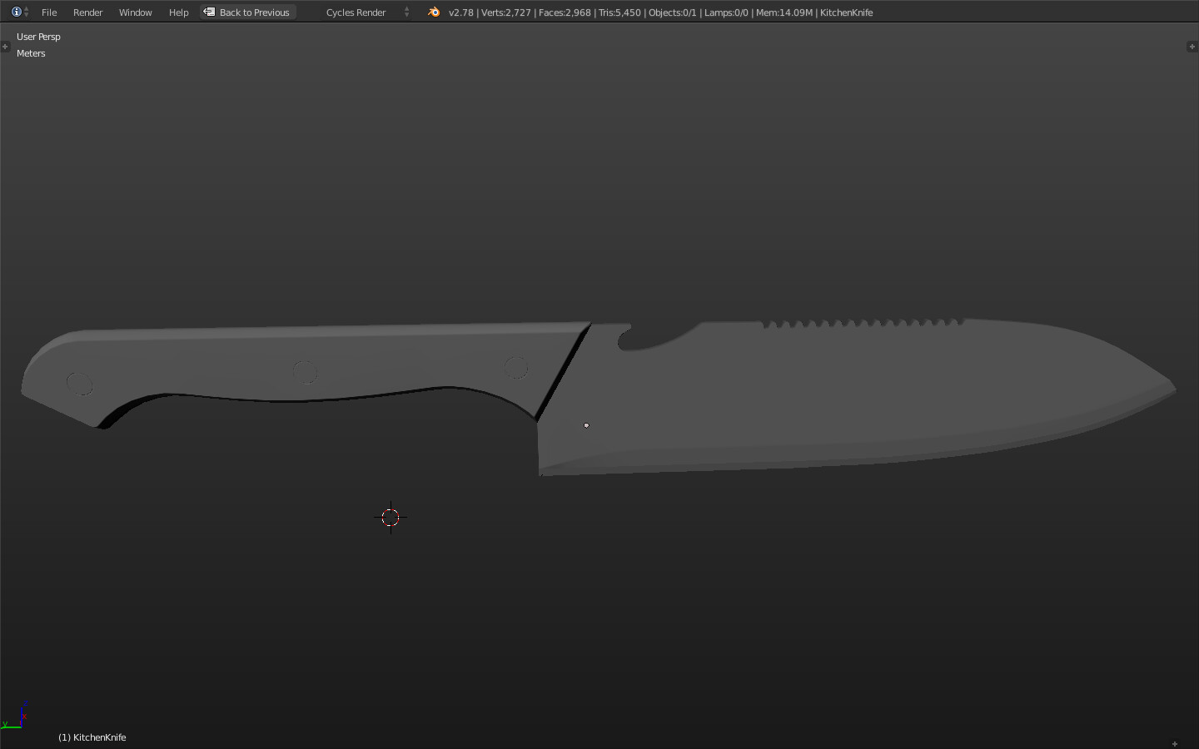Click the Lamps:0/0 statistic
This screenshot has width=1199, height=749.
pyautogui.click(x=726, y=12)
